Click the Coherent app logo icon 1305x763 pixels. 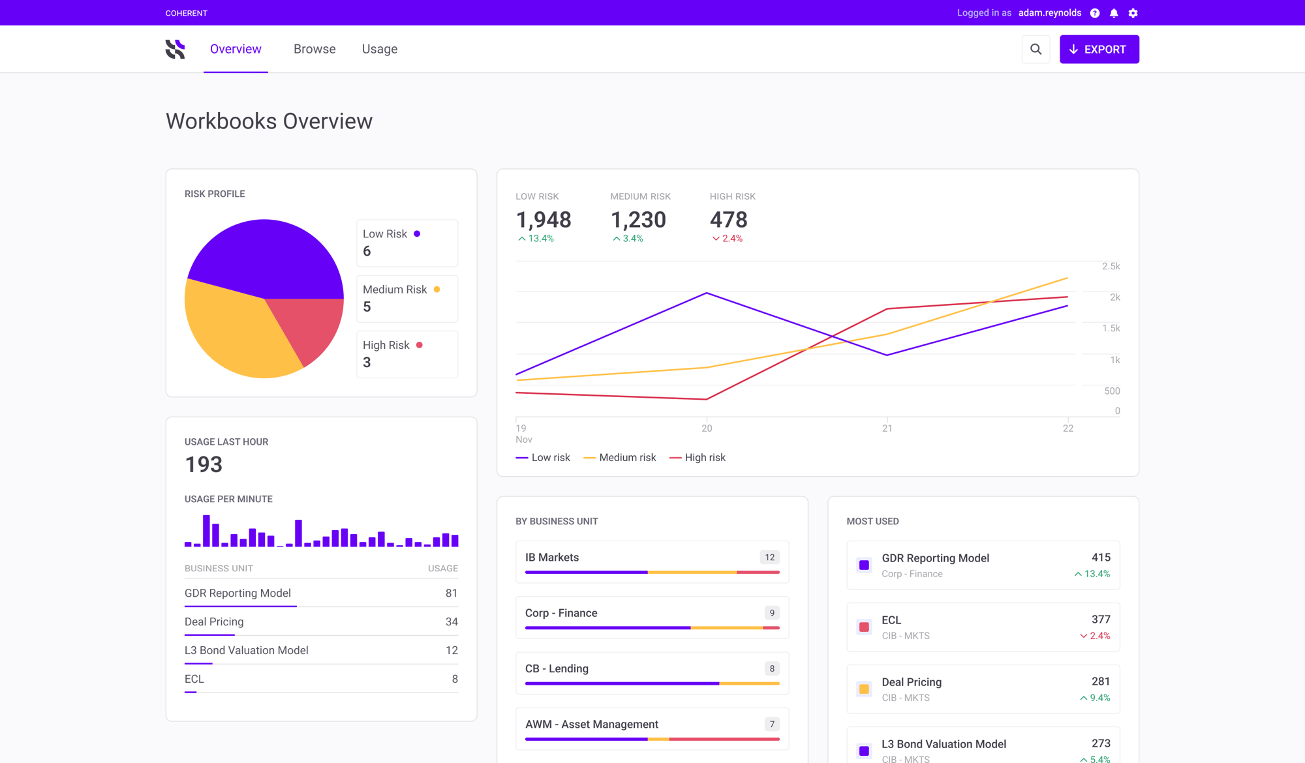point(174,49)
